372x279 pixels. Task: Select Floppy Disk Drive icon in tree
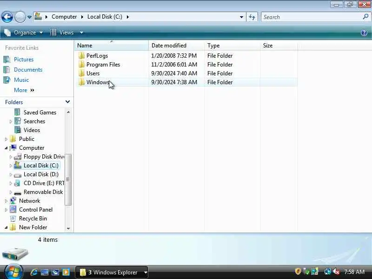point(18,157)
